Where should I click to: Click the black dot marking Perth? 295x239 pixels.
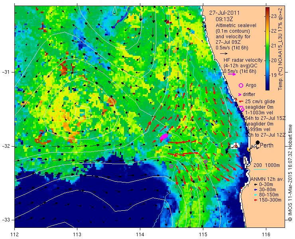pyautogui.click(x=258, y=142)
